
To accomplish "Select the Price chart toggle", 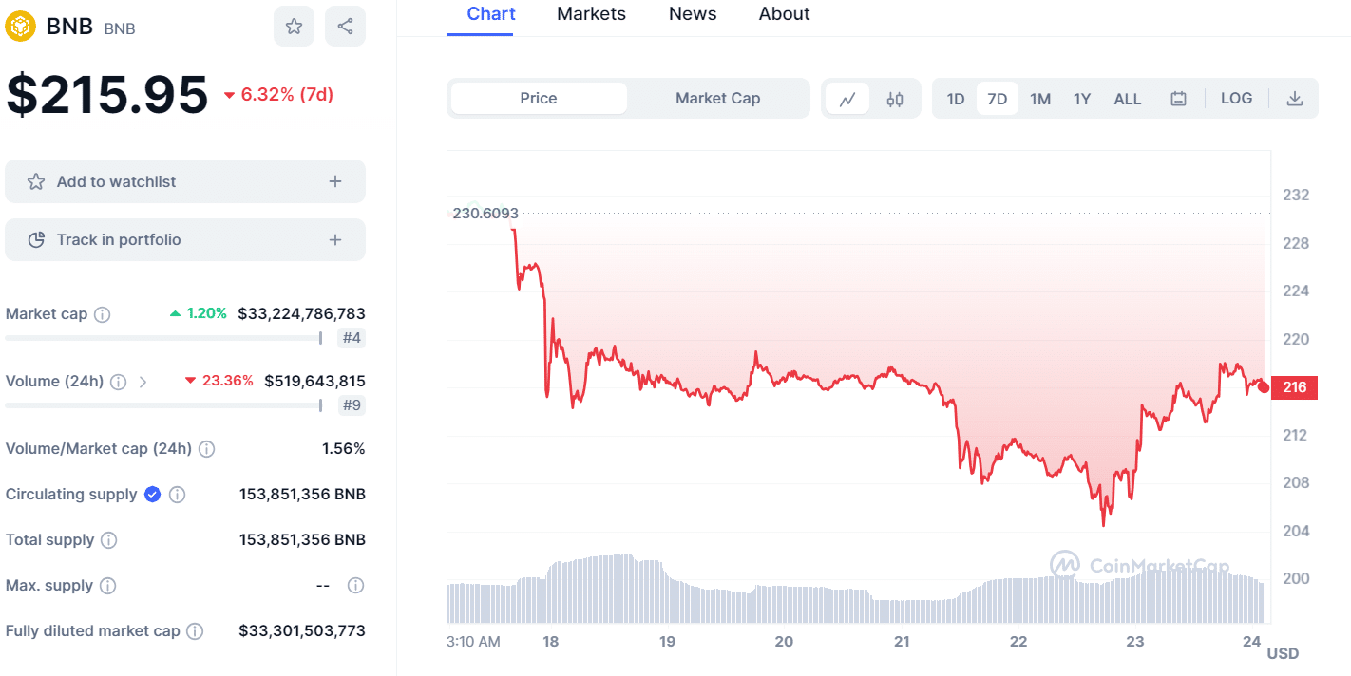I will [539, 99].
